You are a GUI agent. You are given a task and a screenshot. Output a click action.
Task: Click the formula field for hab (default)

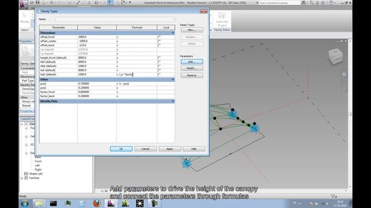click(137, 75)
